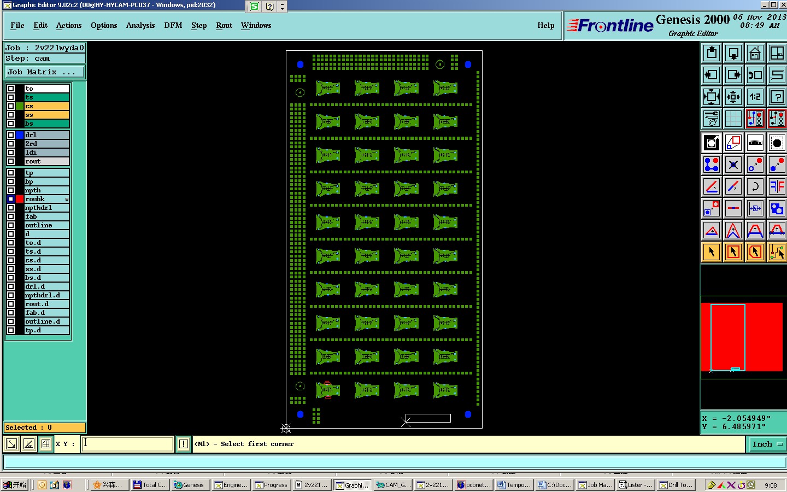This screenshot has width=787, height=492.
Task: Toggle checkbox for the 'roubk' layer
Action: click(x=11, y=199)
